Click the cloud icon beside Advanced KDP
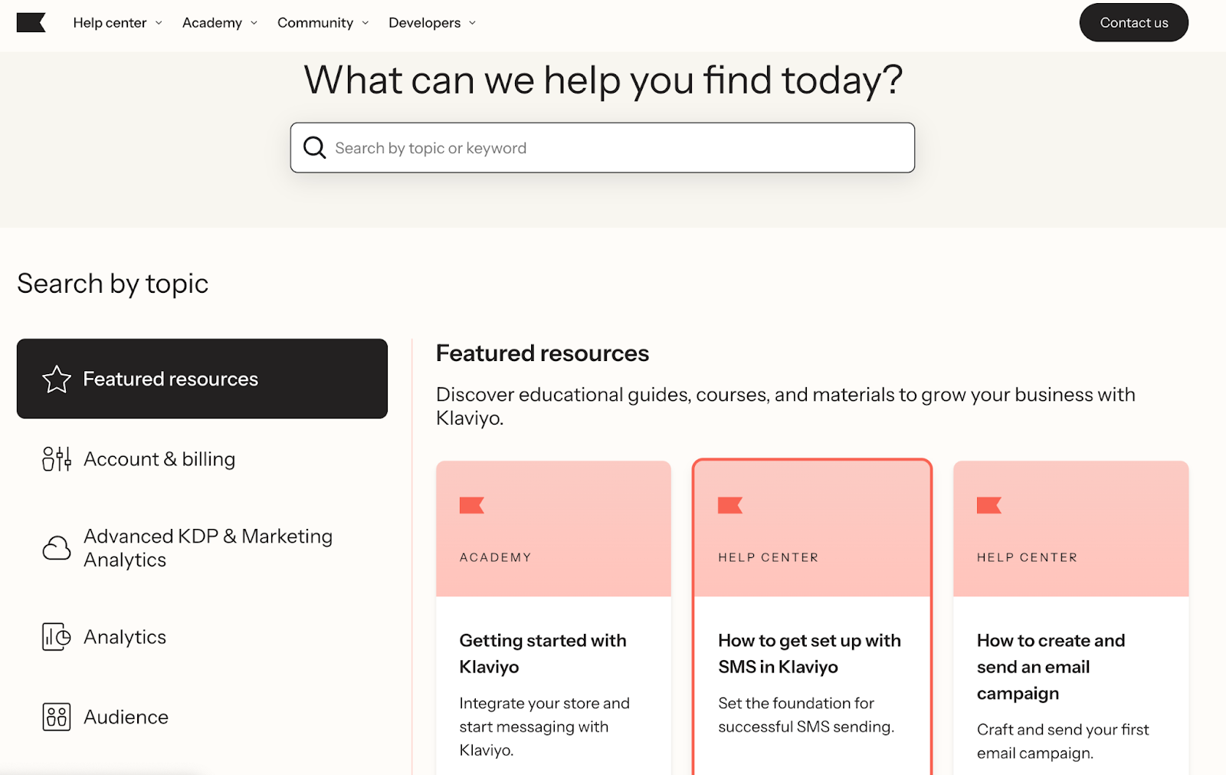Screen dimensions: 1226x775 tap(57, 548)
